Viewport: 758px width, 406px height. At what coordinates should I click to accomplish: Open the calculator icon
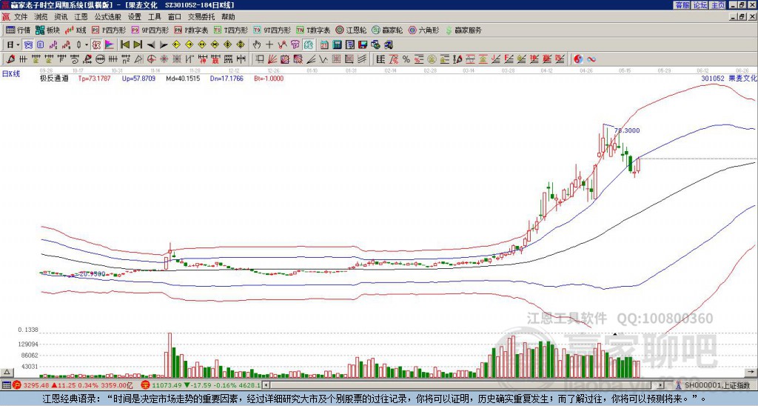[337, 44]
